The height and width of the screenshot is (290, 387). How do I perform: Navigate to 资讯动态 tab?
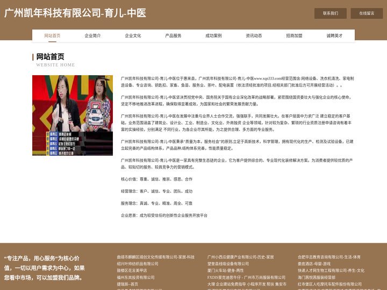pos(254,35)
